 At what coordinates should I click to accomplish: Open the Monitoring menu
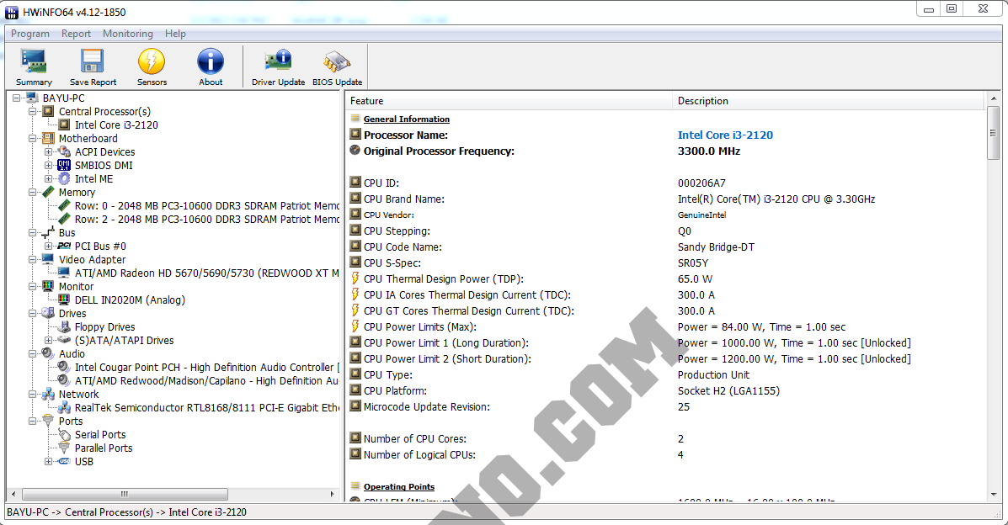127,34
